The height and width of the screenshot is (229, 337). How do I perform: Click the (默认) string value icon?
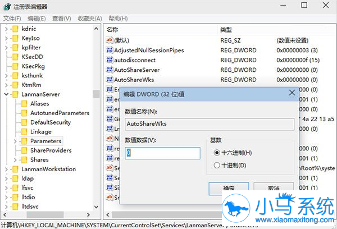pyautogui.click(x=110, y=40)
